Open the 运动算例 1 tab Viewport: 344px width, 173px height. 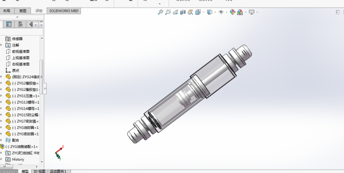[x=58, y=171]
